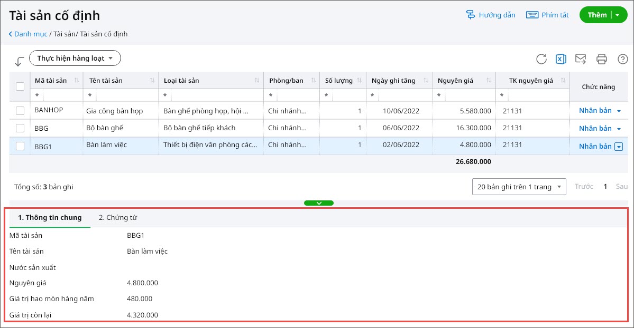Viewport: 634px width, 328px height.
Task: Toggle the select-all header checkbox
Action: click(x=20, y=86)
